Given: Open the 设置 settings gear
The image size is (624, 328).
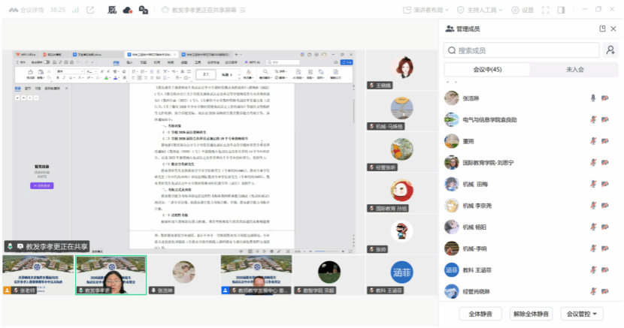Looking at the screenshot, I should [523, 10].
